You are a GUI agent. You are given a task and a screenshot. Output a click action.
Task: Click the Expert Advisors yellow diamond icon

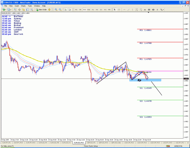click(49, 9)
